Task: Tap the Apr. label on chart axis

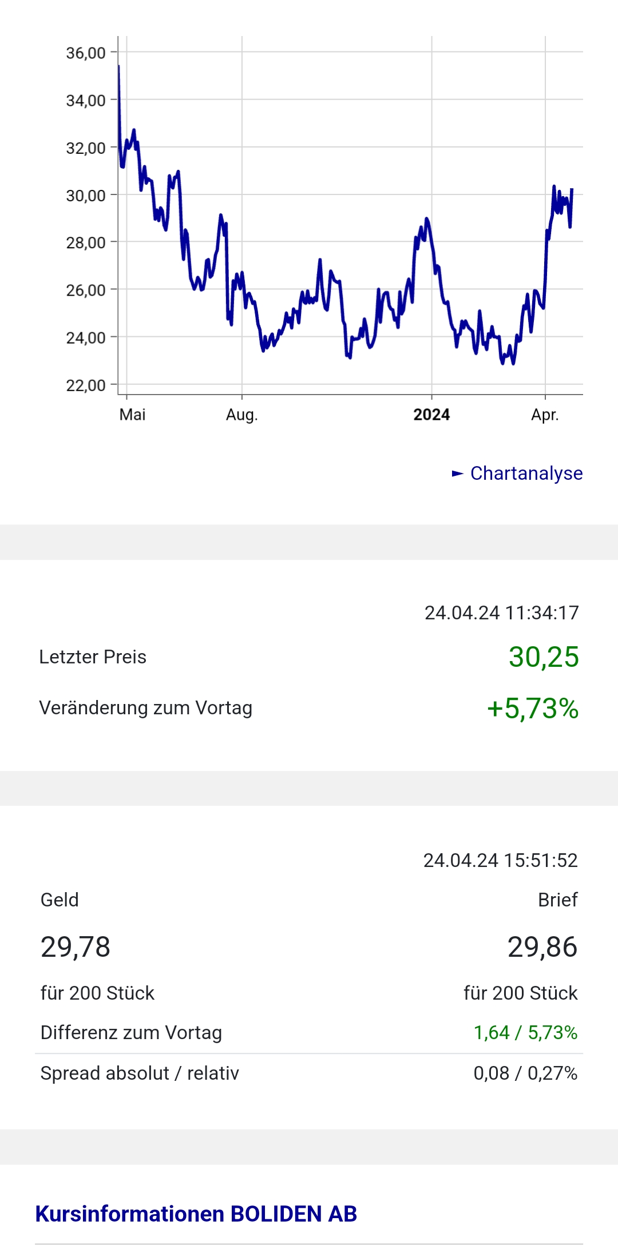Action: [544, 415]
